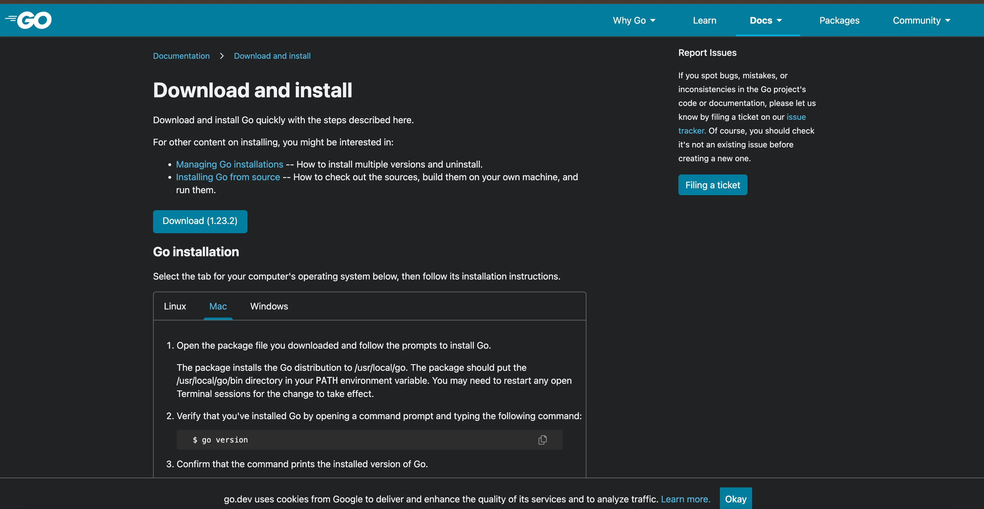Click the 'Download and install' page title
The image size is (984, 509).
pyautogui.click(x=253, y=90)
